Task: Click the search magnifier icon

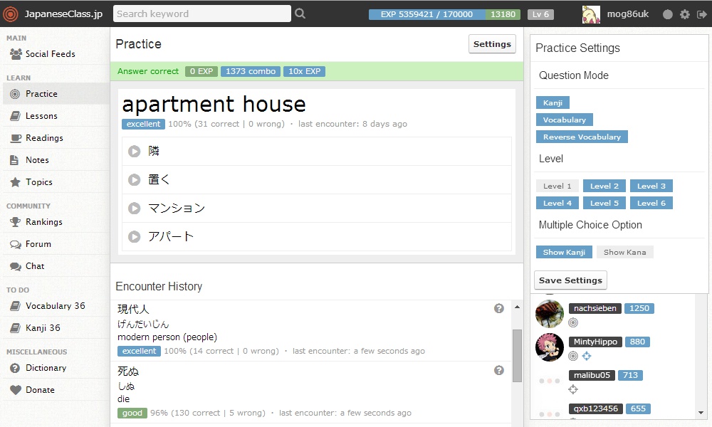Action: (x=300, y=14)
